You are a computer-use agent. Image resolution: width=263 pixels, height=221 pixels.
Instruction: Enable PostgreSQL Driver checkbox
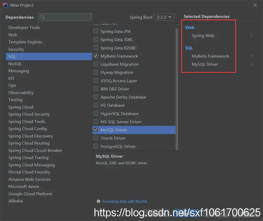point(96,146)
